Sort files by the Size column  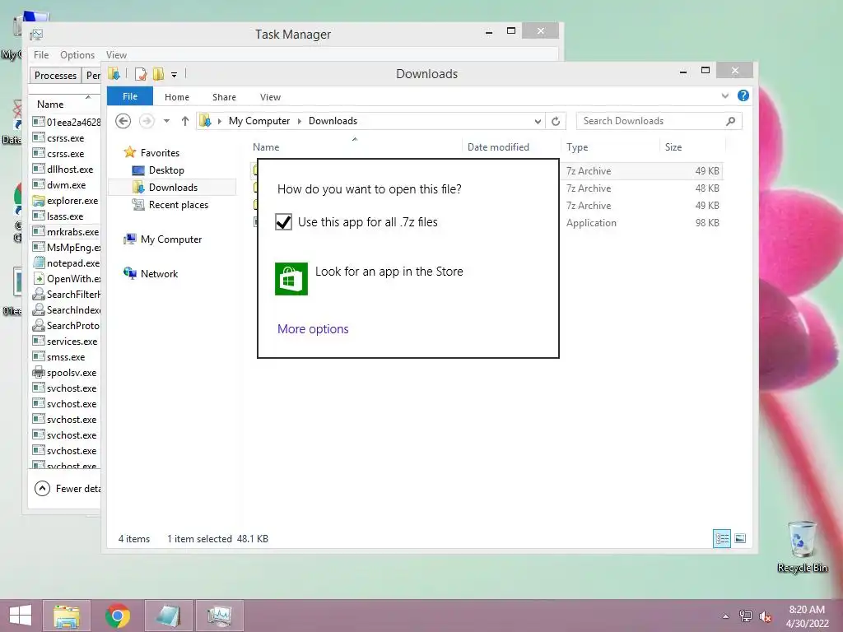[x=673, y=146]
